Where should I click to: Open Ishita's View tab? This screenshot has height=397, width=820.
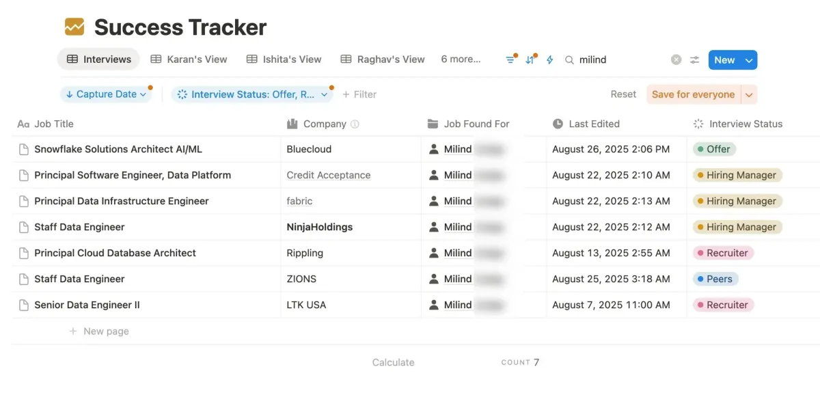click(284, 59)
